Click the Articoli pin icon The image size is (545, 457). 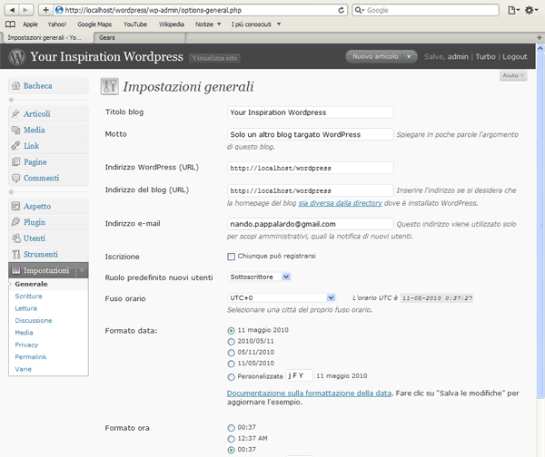15,113
